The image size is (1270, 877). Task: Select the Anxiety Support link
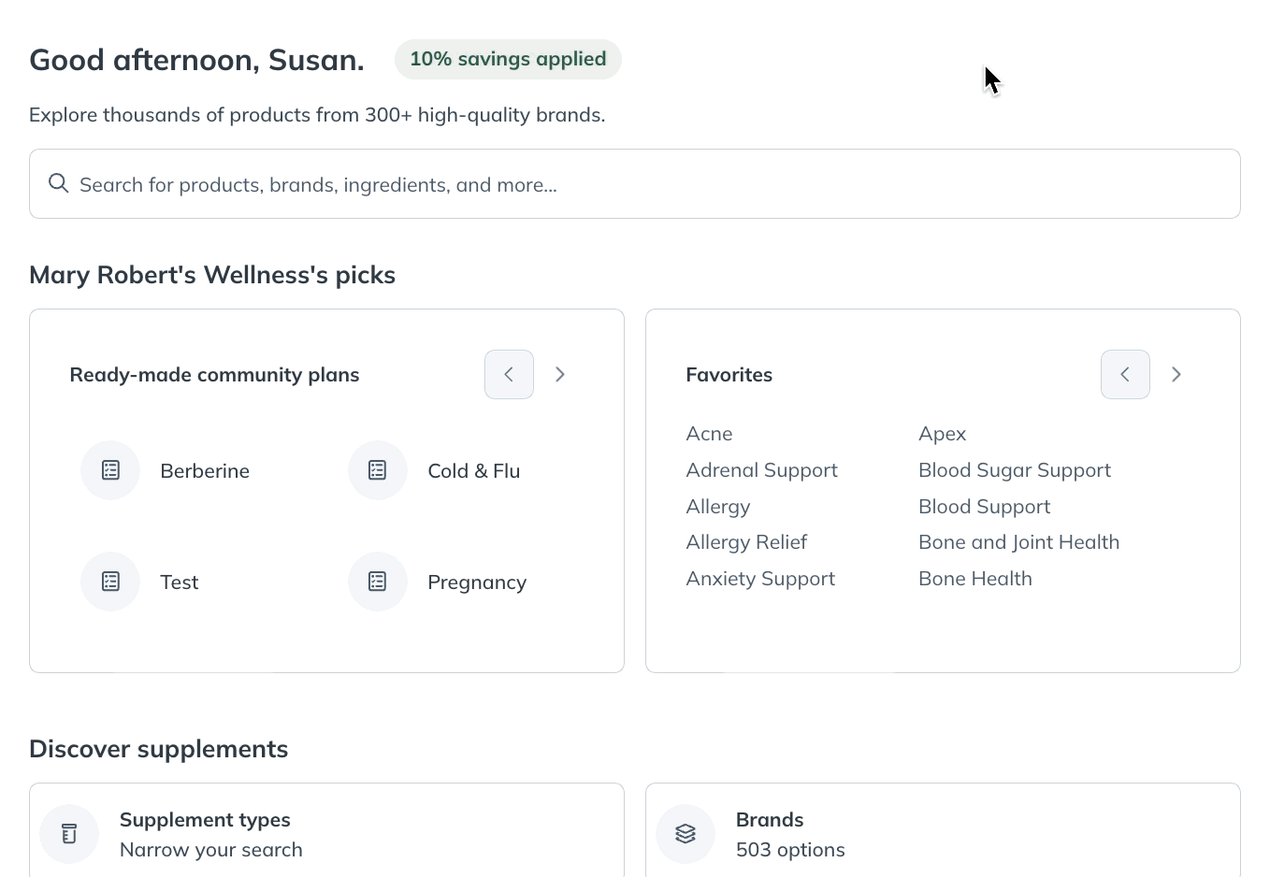pyautogui.click(x=760, y=579)
